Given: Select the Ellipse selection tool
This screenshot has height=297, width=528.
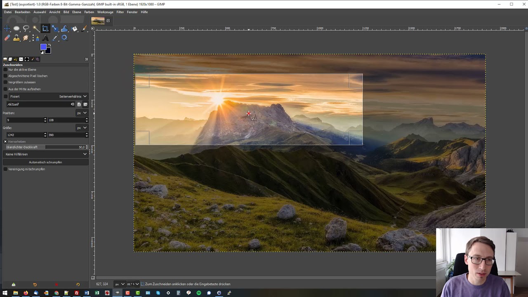Looking at the screenshot, I should pos(16,28).
